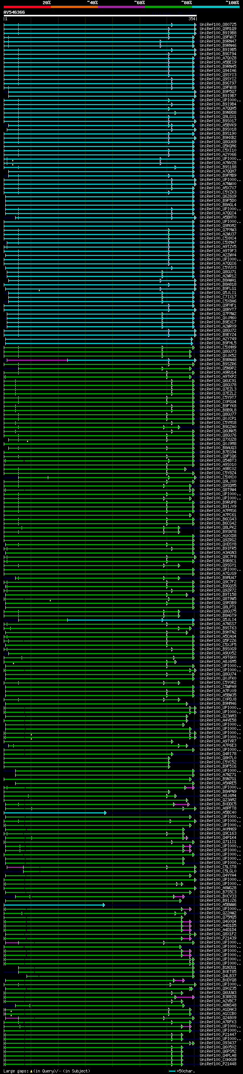
Task: Select hit UniRef100_P21439
Action: pyautogui.click(x=218, y=938)
